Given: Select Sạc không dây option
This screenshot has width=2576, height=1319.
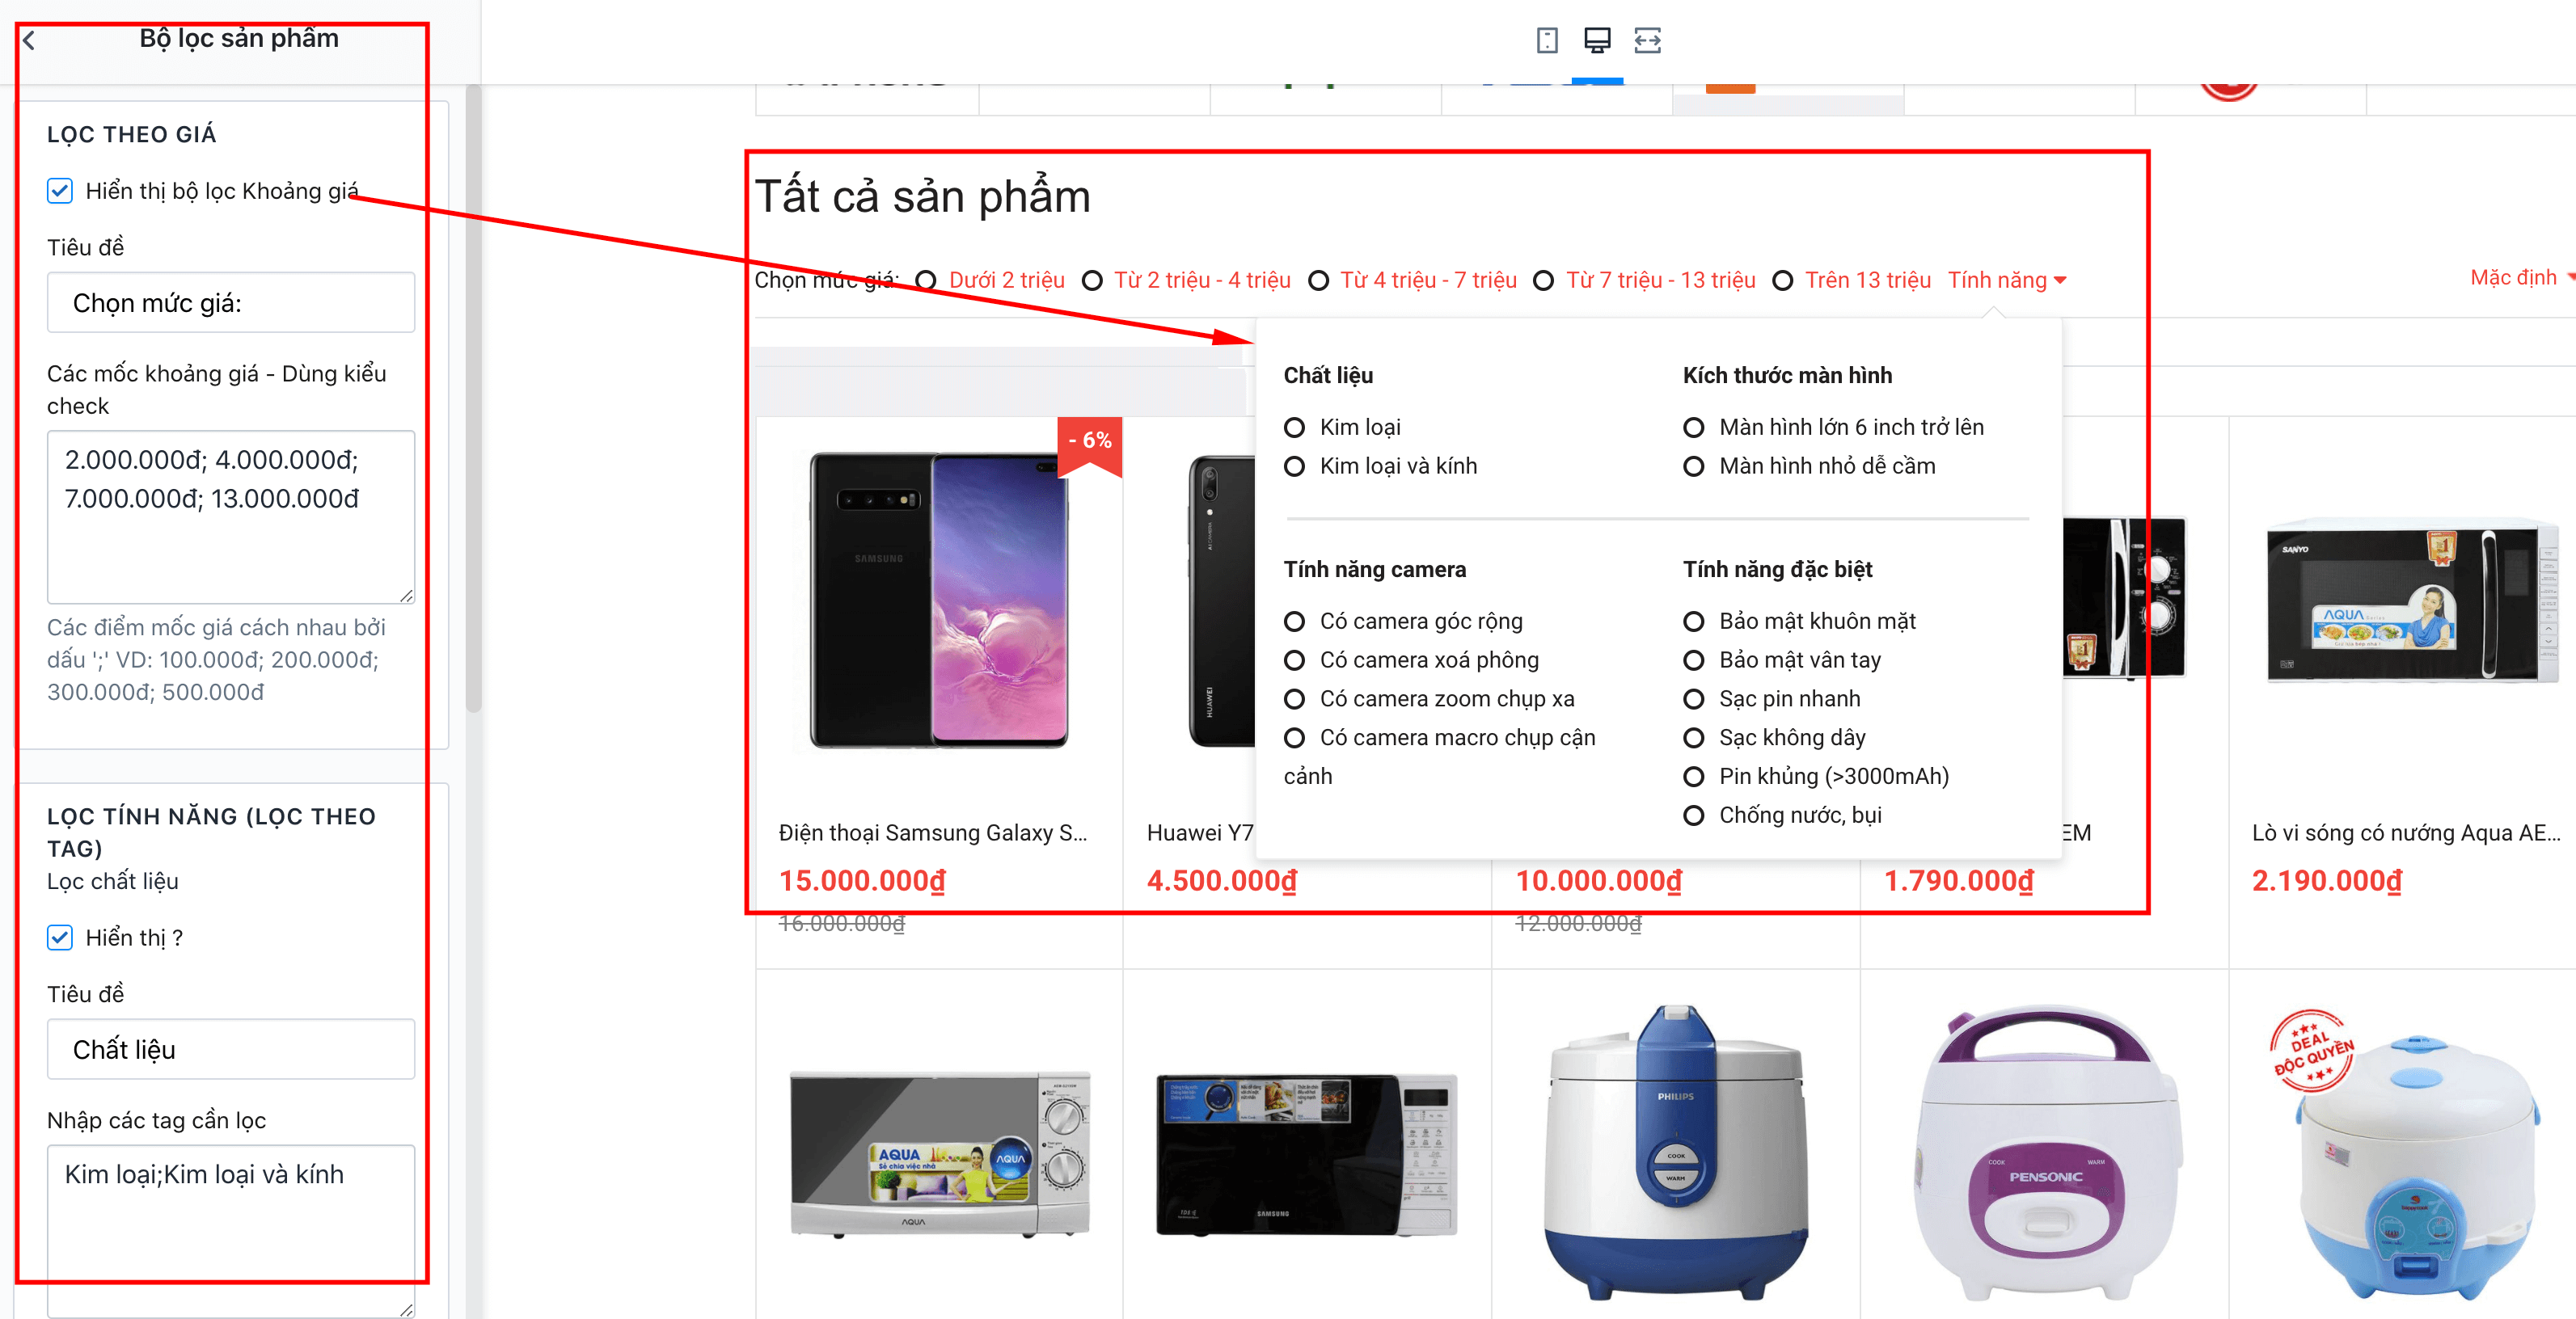Looking at the screenshot, I should pyautogui.click(x=1693, y=739).
